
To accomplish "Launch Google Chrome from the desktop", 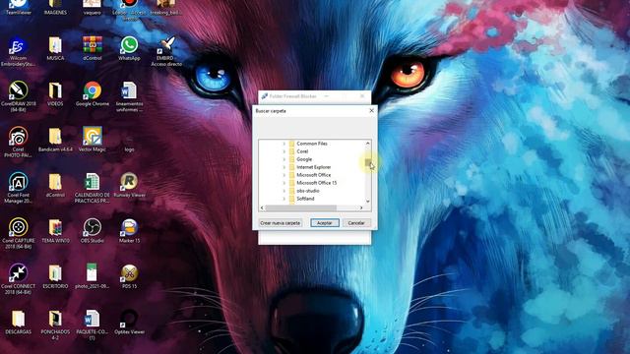I will [x=93, y=94].
